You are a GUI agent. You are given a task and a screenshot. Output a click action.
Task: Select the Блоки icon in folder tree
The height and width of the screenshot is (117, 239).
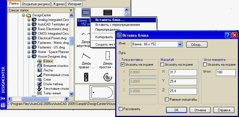click(x=39, y=61)
